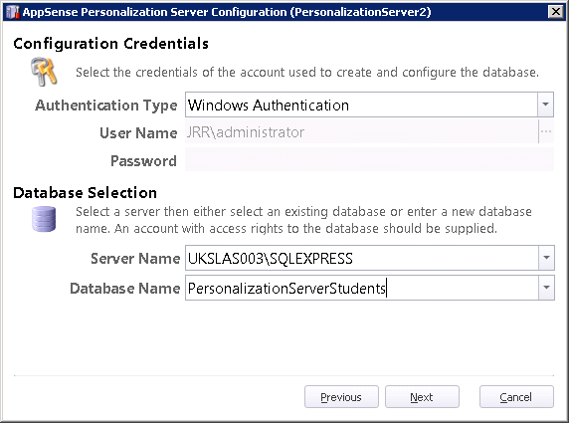Click the database cylinder icon
The height and width of the screenshot is (423, 569).
(x=44, y=219)
